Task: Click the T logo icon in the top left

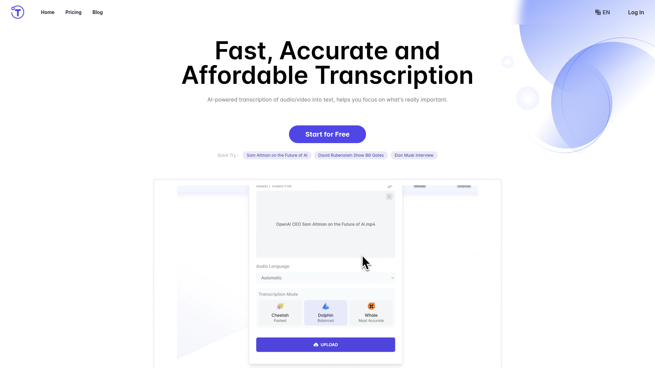Action: click(x=17, y=12)
